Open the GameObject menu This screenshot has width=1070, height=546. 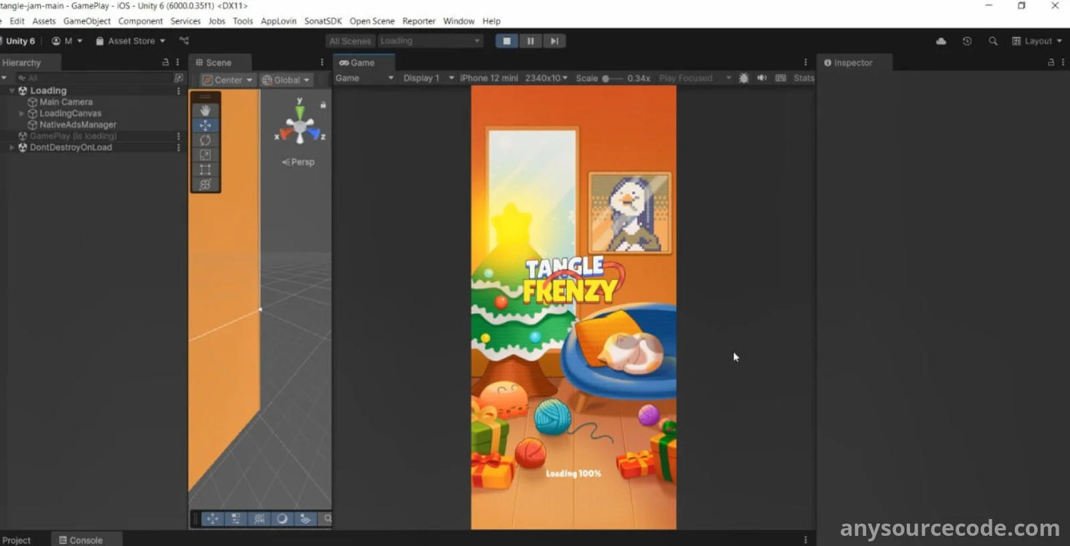[x=87, y=21]
